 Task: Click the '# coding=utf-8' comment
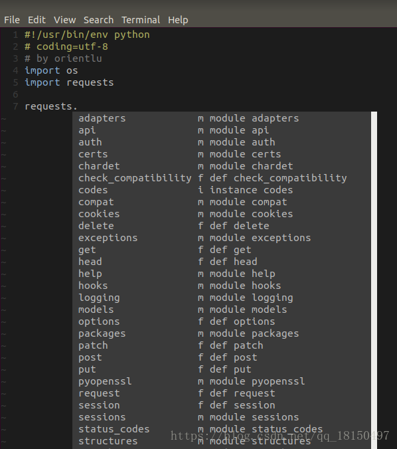pos(66,46)
